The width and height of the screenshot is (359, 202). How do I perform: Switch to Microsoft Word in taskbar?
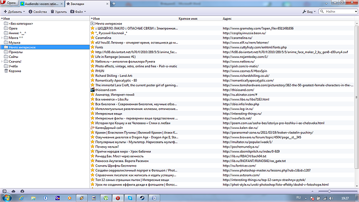click(154, 198)
